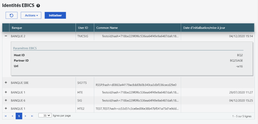
Task: Go to previous page arrow
Action: [x=12, y=116]
